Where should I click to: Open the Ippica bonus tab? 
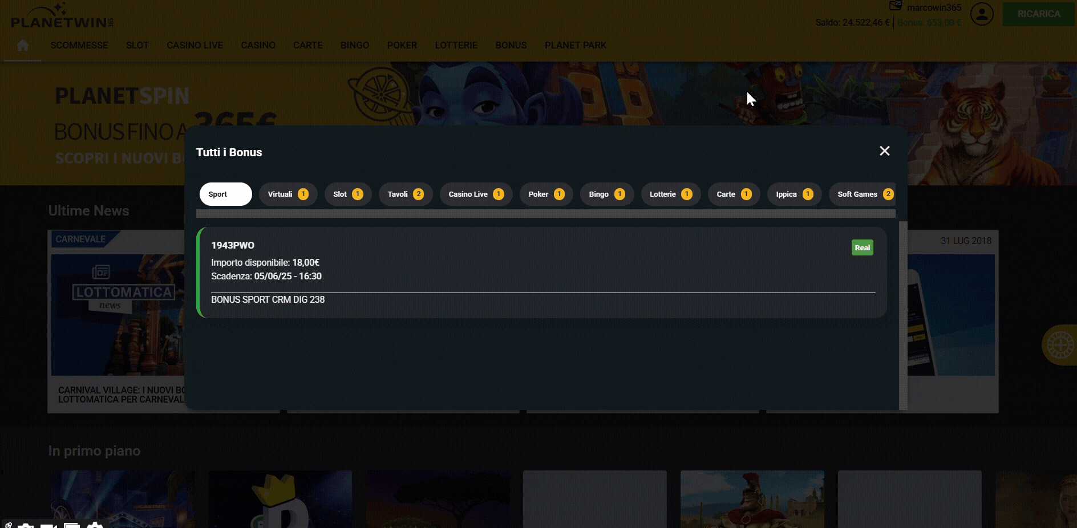(795, 194)
